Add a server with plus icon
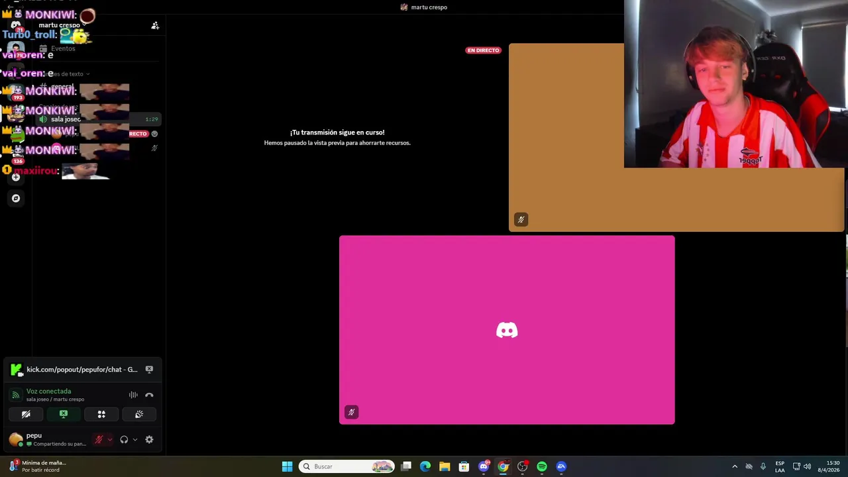This screenshot has width=848, height=477. click(16, 177)
